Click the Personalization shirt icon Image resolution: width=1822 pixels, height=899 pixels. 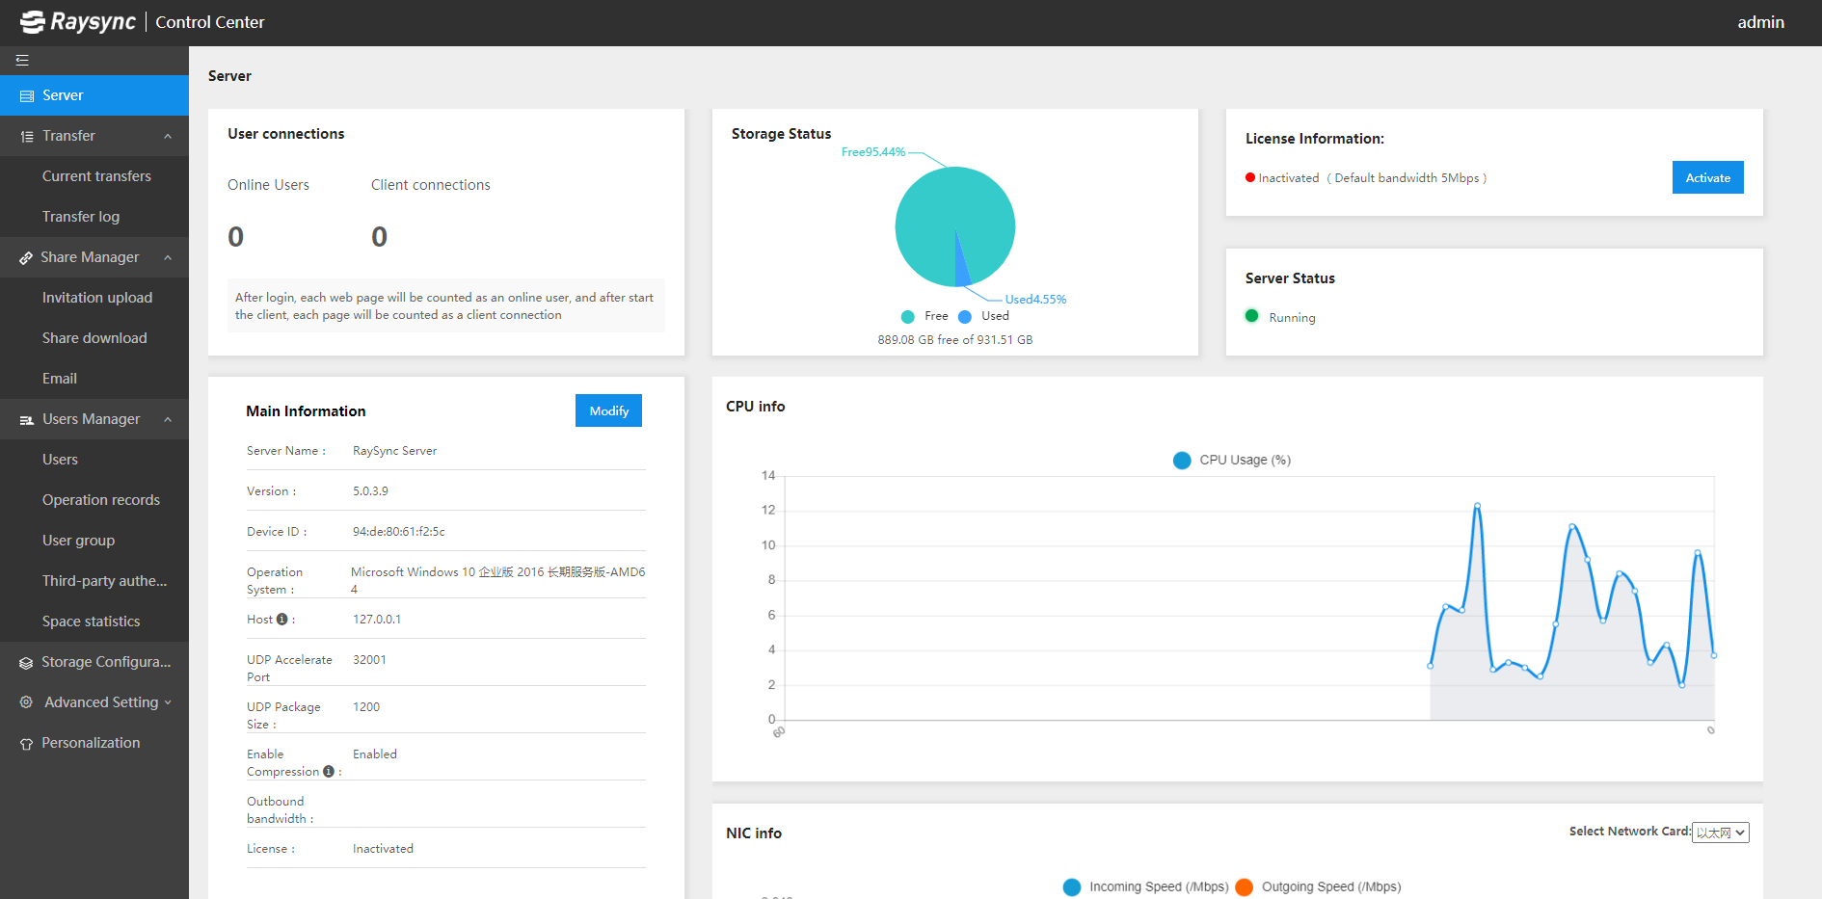pyautogui.click(x=26, y=744)
